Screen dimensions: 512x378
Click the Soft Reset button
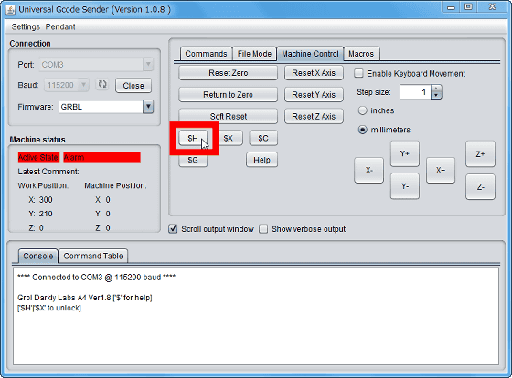[x=229, y=117]
